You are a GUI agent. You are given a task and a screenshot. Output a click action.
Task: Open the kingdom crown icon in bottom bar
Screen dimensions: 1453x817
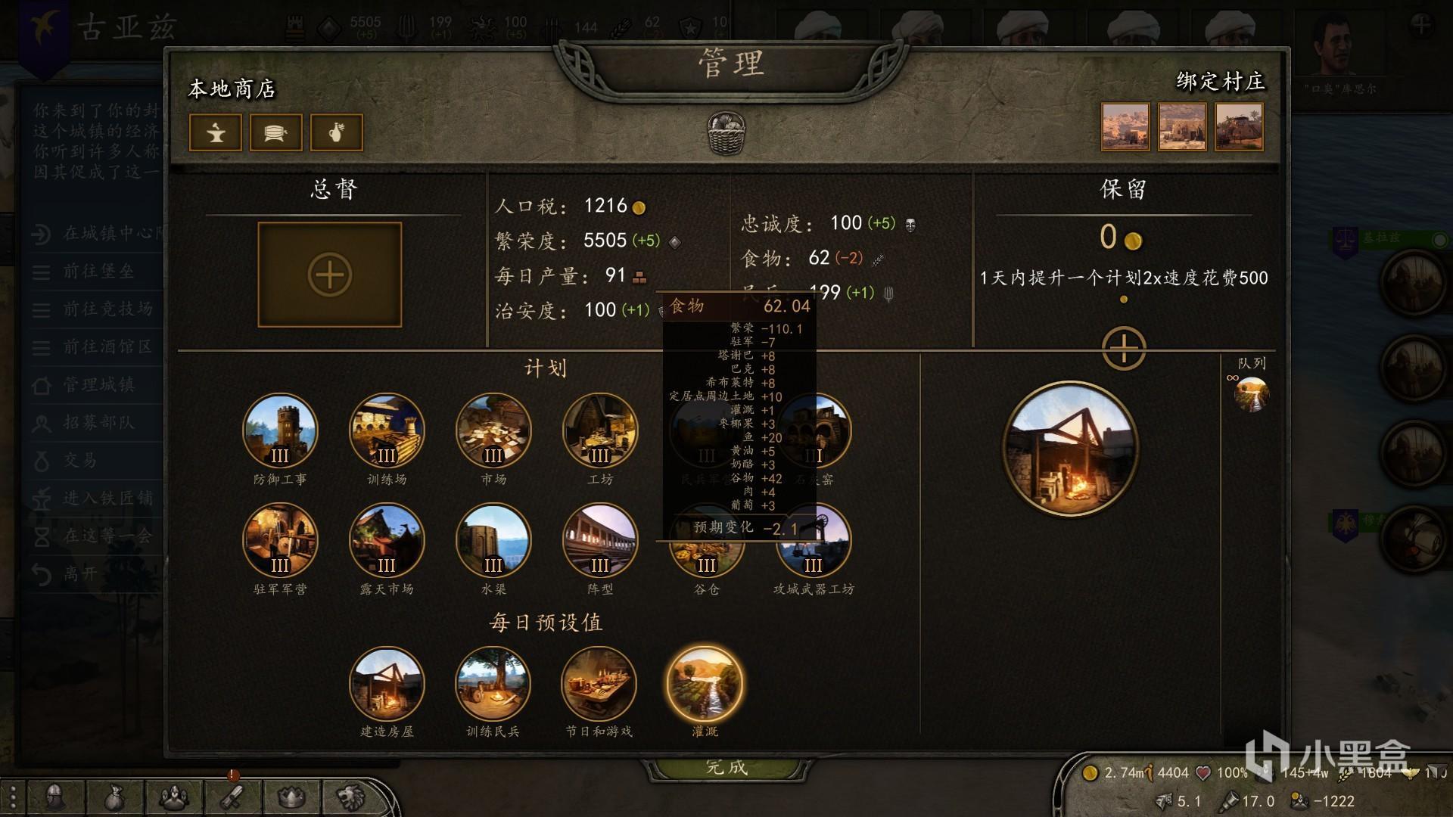coord(292,797)
